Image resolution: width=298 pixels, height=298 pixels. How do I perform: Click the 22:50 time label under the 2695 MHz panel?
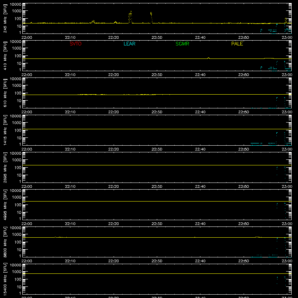[244, 187]
